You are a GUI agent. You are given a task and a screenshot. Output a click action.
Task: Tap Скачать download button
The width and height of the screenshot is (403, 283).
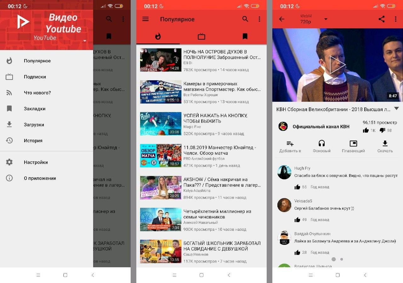[x=385, y=147]
